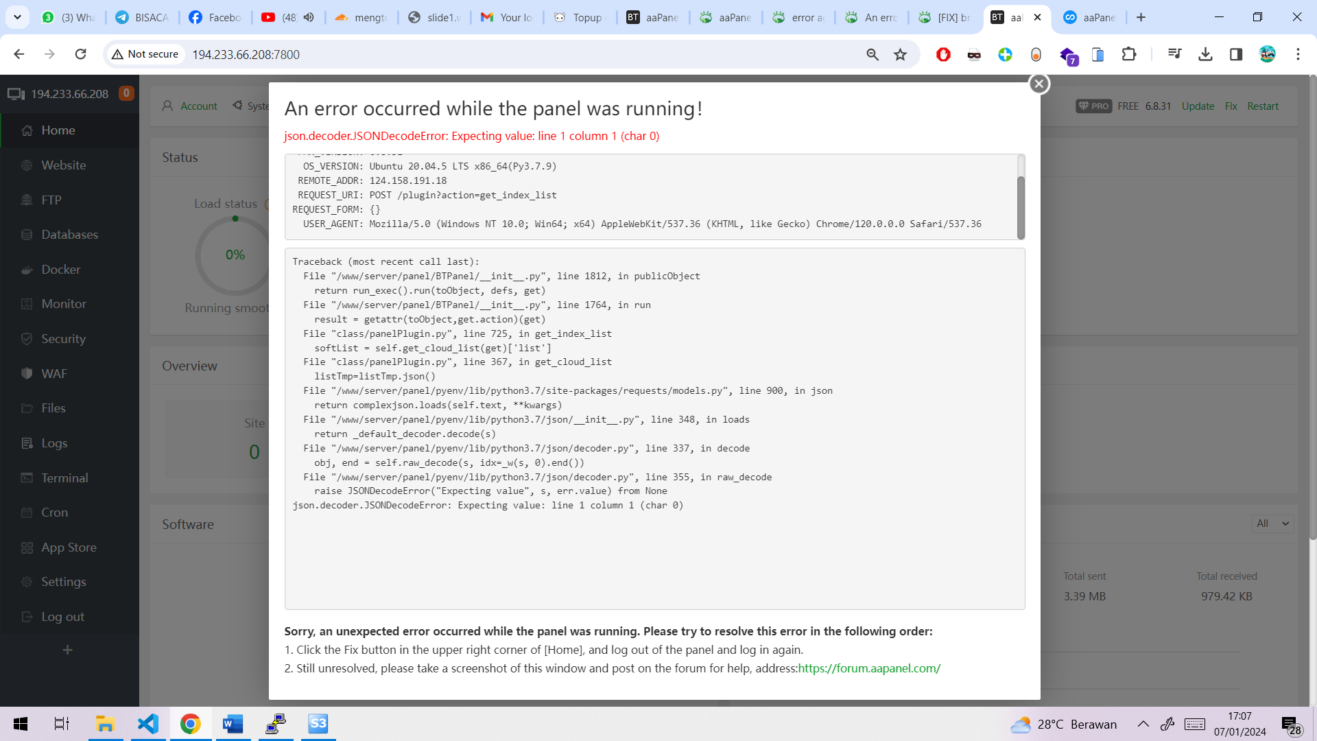The height and width of the screenshot is (741, 1317).
Task: Close the error dialog with X icon
Action: pos(1039,84)
